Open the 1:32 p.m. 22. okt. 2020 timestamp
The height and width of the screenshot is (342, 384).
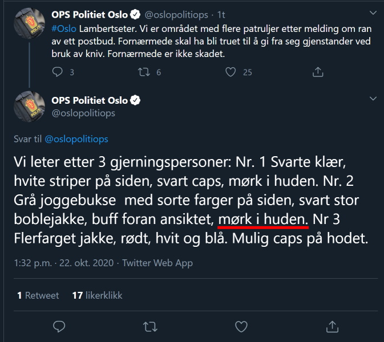click(64, 263)
